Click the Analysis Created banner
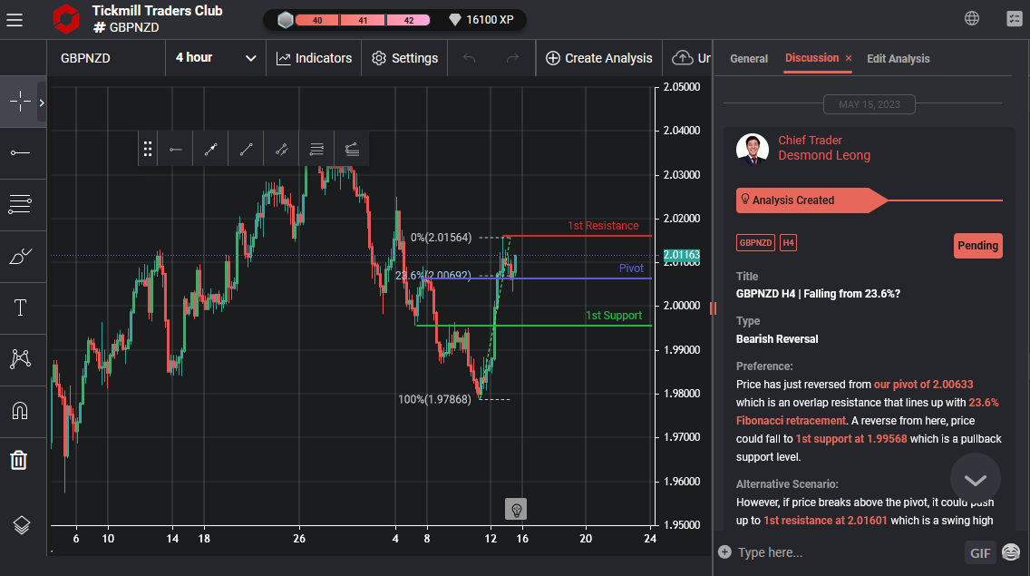 point(811,200)
